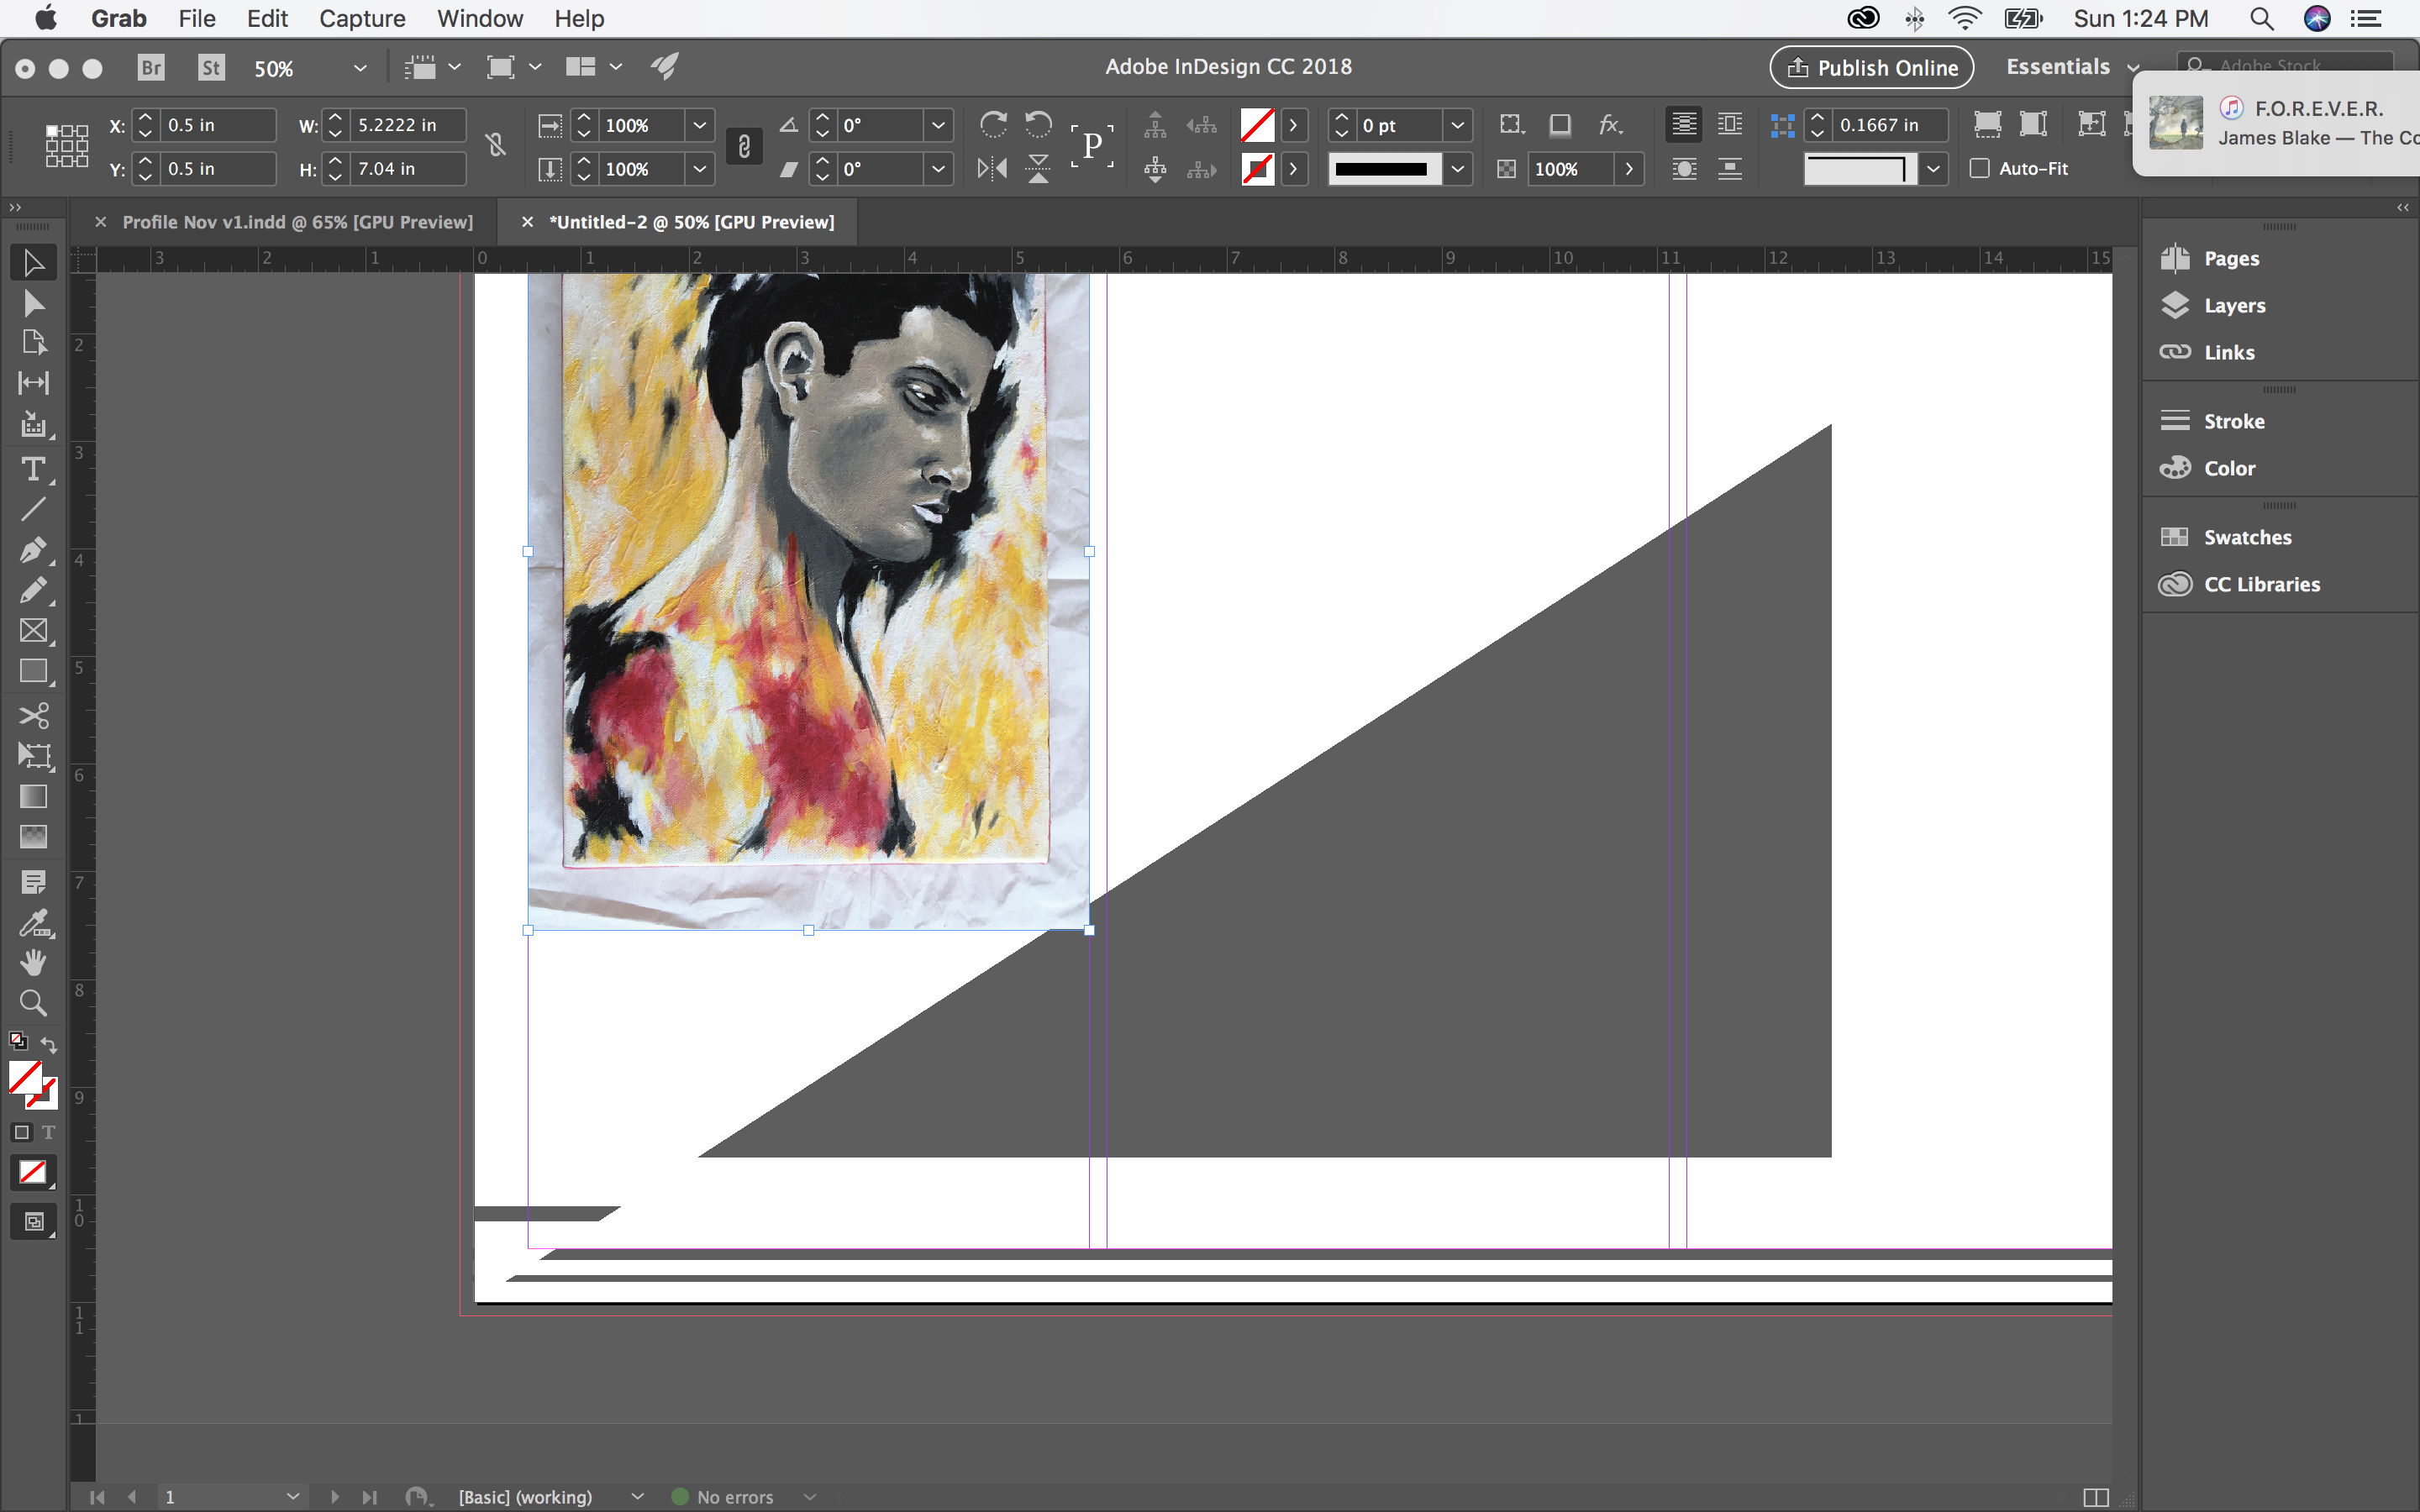
Task: Toggle the constrain scaling link icon
Action: (x=744, y=146)
